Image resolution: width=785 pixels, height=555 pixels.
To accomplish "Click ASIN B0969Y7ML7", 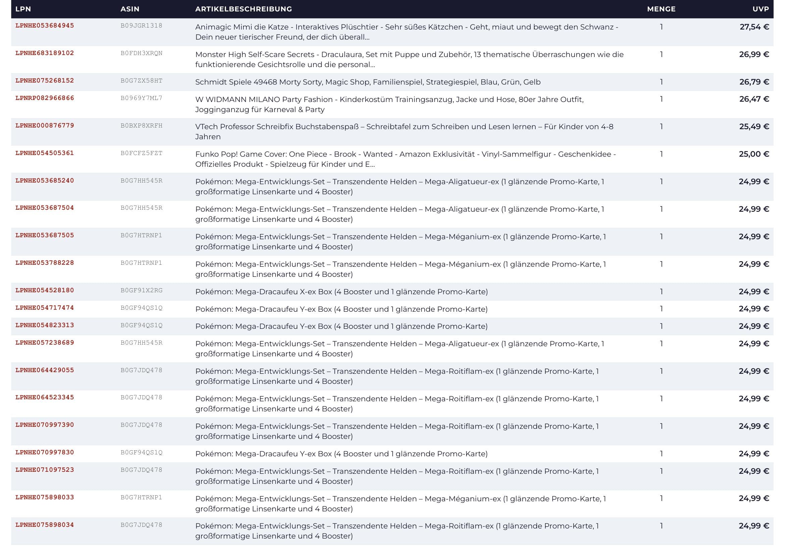I will 142,98.
